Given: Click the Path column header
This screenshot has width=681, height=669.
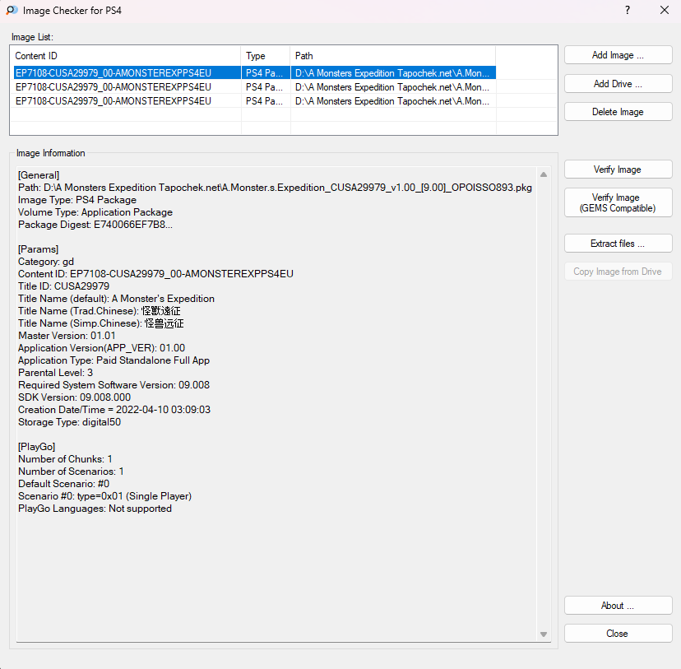Looking at the screenshot, I should pyautogui.click(x=392, y=56).
